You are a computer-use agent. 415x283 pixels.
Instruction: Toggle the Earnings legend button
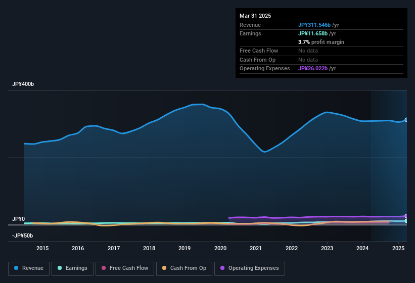point(72,269)
